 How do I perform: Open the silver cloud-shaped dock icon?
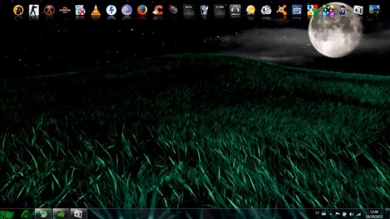point(266,10)
